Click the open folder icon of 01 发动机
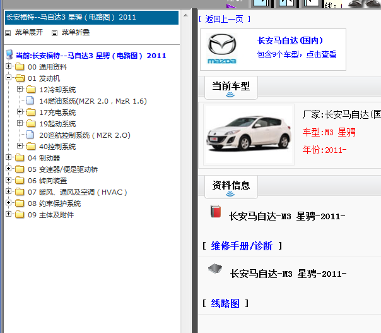Screen dimensions: 381x333 tap(20, 78)
